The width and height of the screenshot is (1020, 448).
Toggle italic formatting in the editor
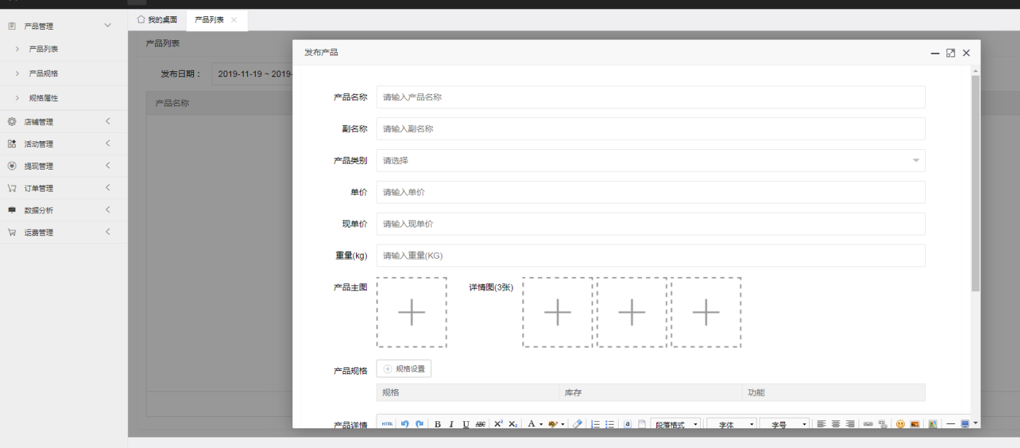tap(451, 424)
